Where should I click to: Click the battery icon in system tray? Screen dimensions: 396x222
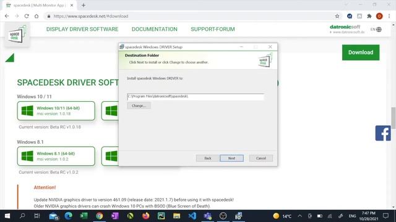[x=319, y=216]
